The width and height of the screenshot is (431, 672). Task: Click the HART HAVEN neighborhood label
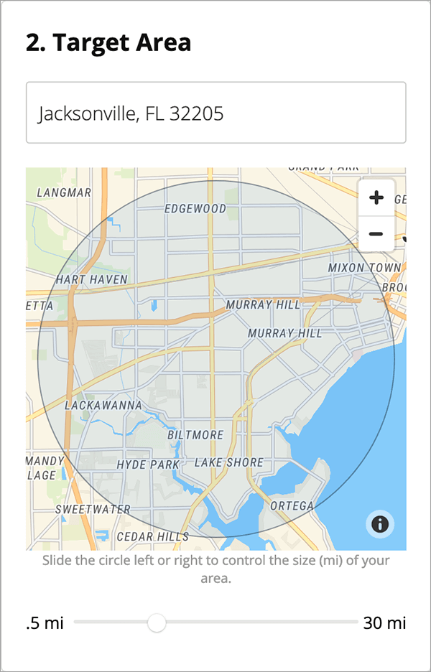coord(92,280)
